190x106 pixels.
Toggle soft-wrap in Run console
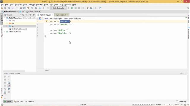pyautogui.click(x=9, y=83)
